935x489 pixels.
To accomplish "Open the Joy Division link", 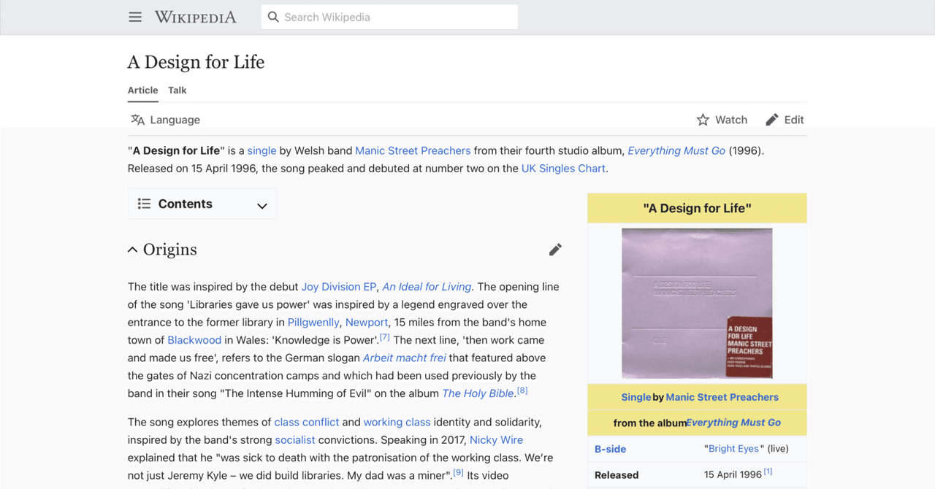I will pyautogui.click(x=331, y=287).
